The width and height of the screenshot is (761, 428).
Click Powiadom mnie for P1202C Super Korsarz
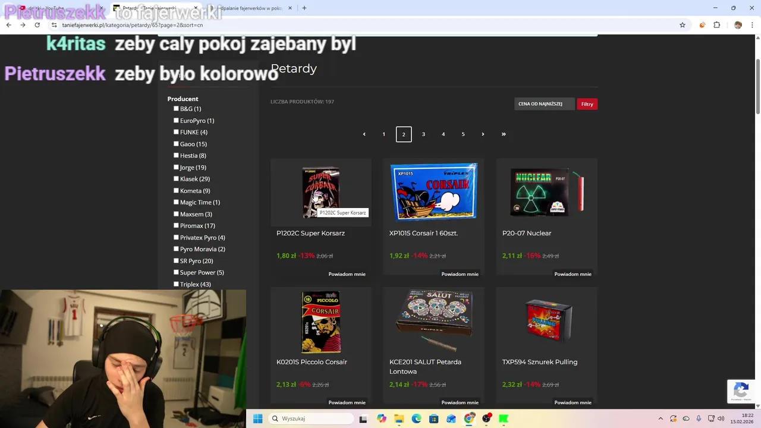[x=347, y=274]
